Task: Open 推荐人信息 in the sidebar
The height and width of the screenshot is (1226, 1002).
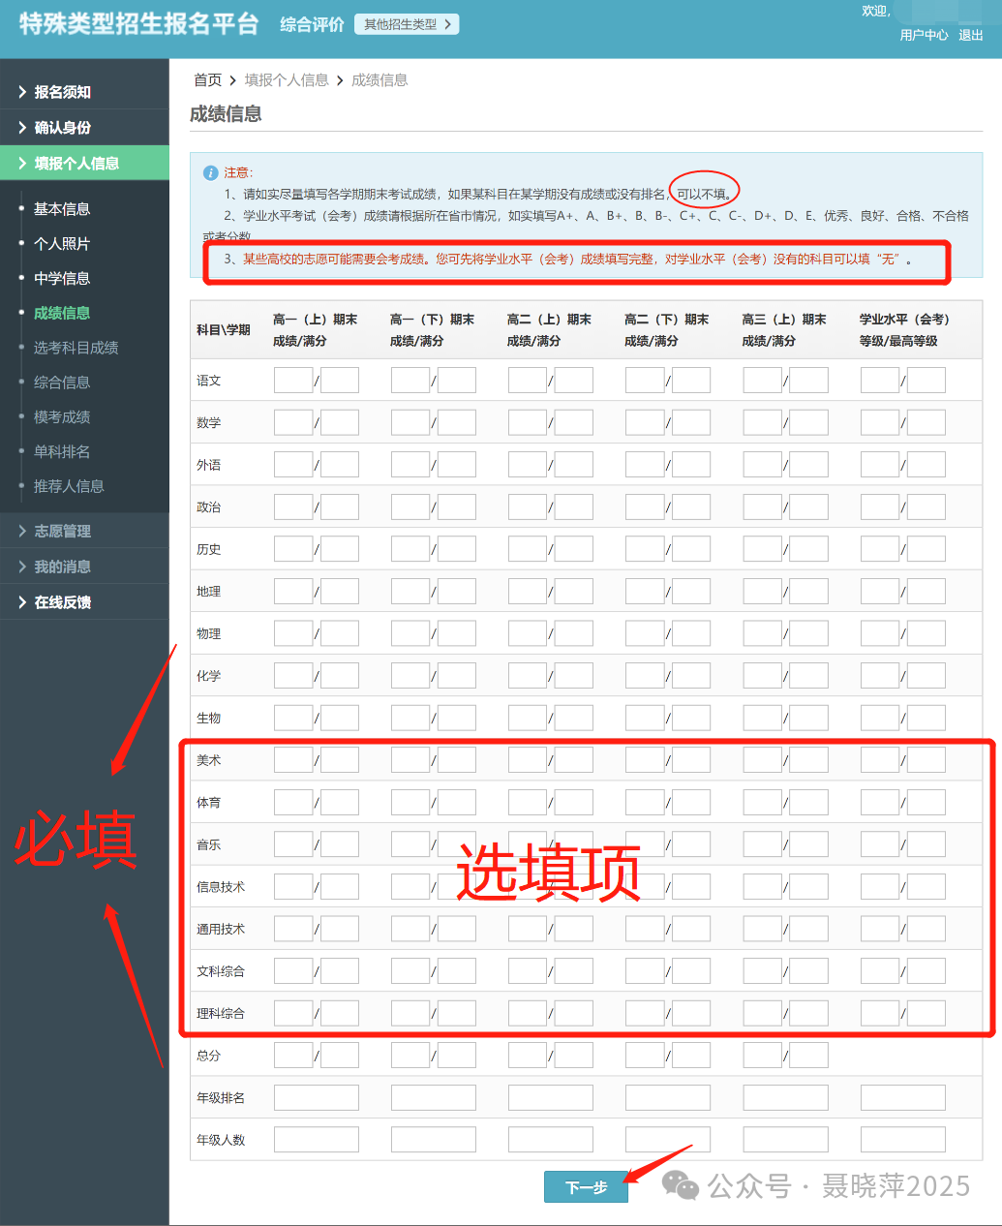Action: (69, 486)
